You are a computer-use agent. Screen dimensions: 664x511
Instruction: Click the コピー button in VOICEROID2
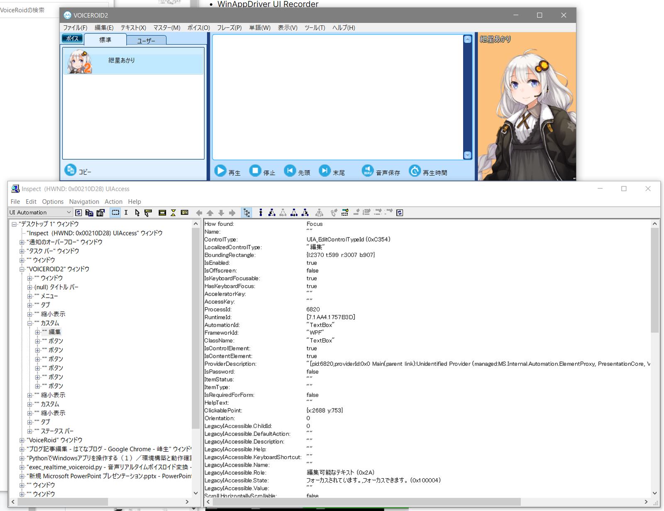tap(78, 170)
